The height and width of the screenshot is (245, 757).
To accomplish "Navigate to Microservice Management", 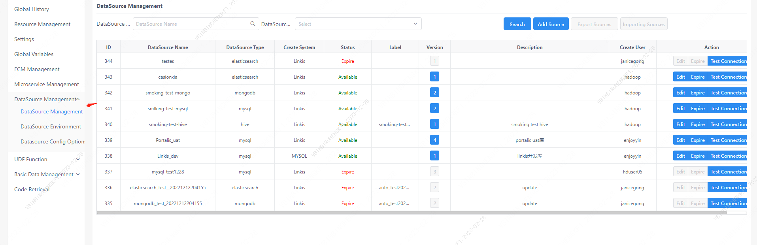I will 46,84.
